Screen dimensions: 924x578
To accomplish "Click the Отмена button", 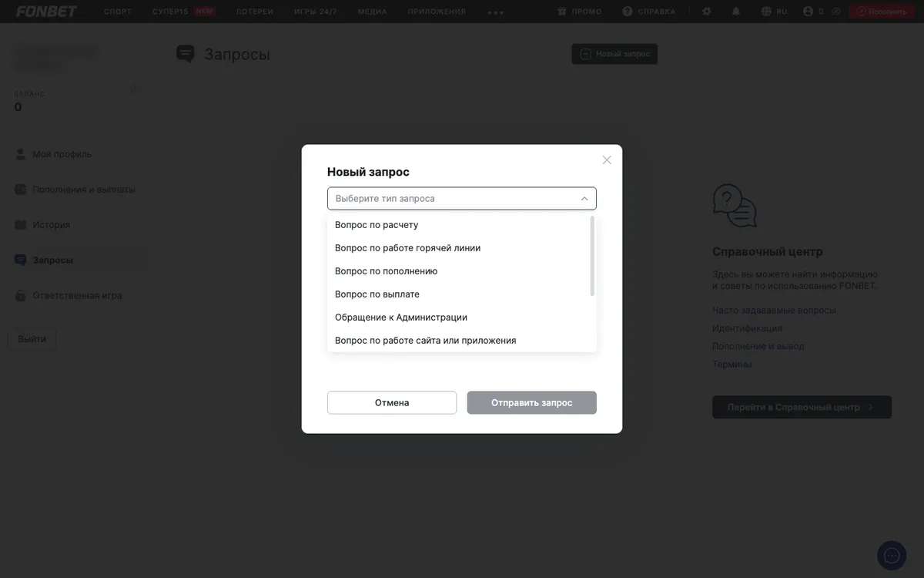I will [392, 402].
